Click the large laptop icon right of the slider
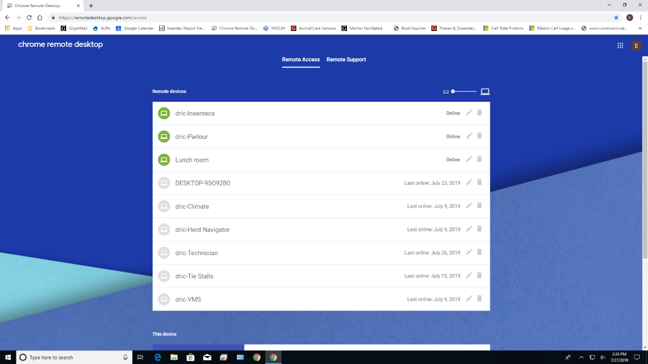Image resolution: width=648 pixels, height=364 pixels. click(485, 91)
